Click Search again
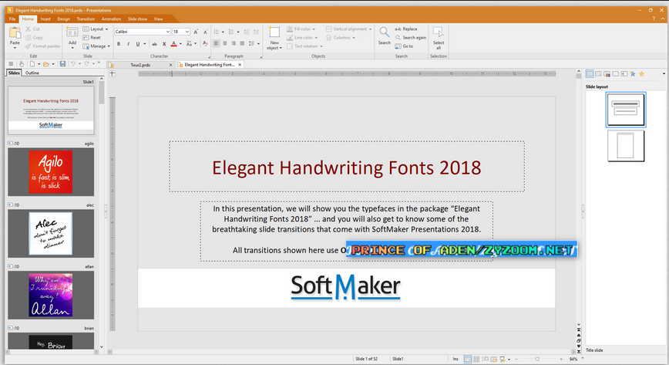The image size is (669, 365). point(410,38)
